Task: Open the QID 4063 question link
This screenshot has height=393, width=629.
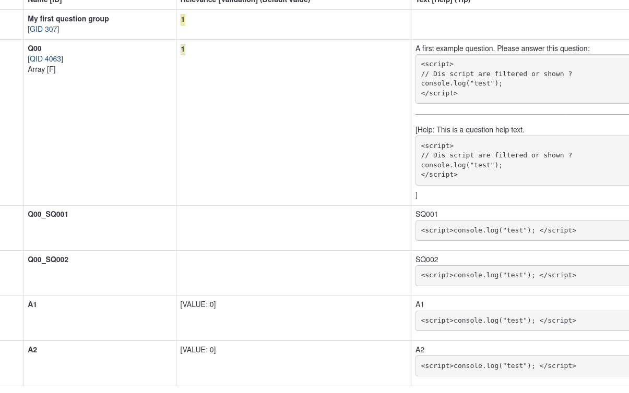Action: point(45,59)
